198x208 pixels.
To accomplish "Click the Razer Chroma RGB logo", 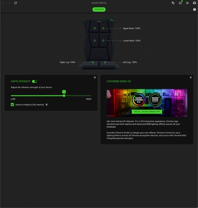I will [x=138, y=100].
